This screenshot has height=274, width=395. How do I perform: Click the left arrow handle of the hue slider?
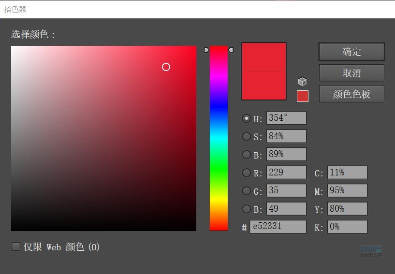click(206, 50)
